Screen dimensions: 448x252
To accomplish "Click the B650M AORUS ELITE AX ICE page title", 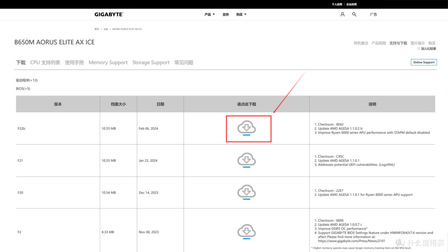I will 54,42.
